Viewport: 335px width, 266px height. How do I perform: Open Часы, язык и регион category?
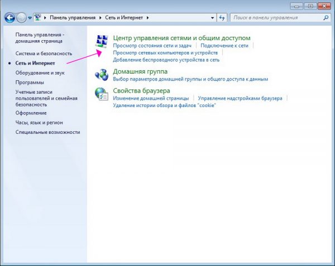click(39, 123)
